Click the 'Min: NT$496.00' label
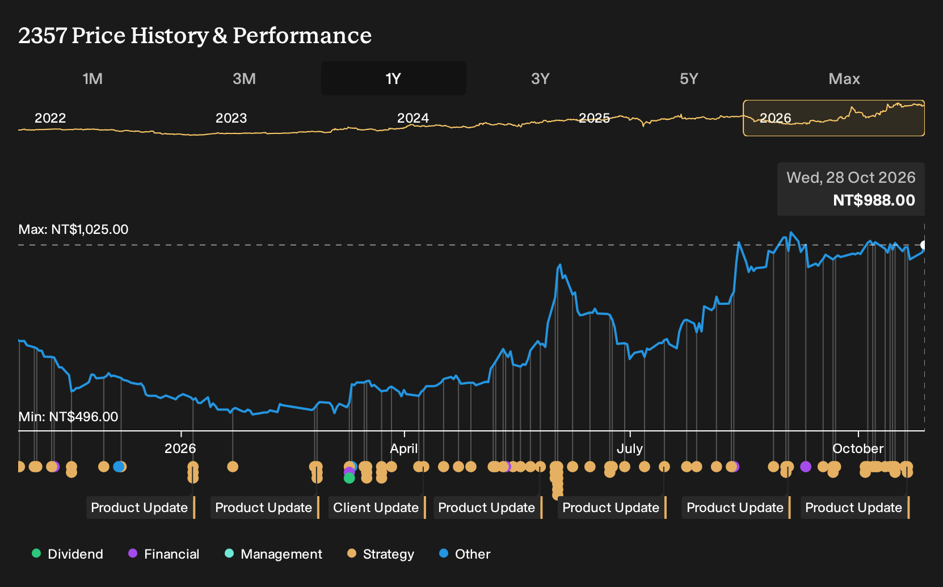Viewport: 943px width, 587px height. click(x=69, y=417)
